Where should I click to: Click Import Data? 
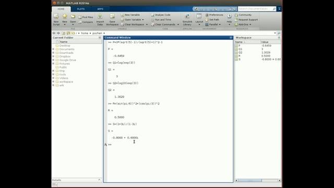[x=100, y=20]
